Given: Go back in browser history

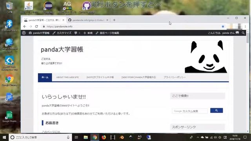Looking at the screenshot, I should pyautogui.click(x=25, y=26).
